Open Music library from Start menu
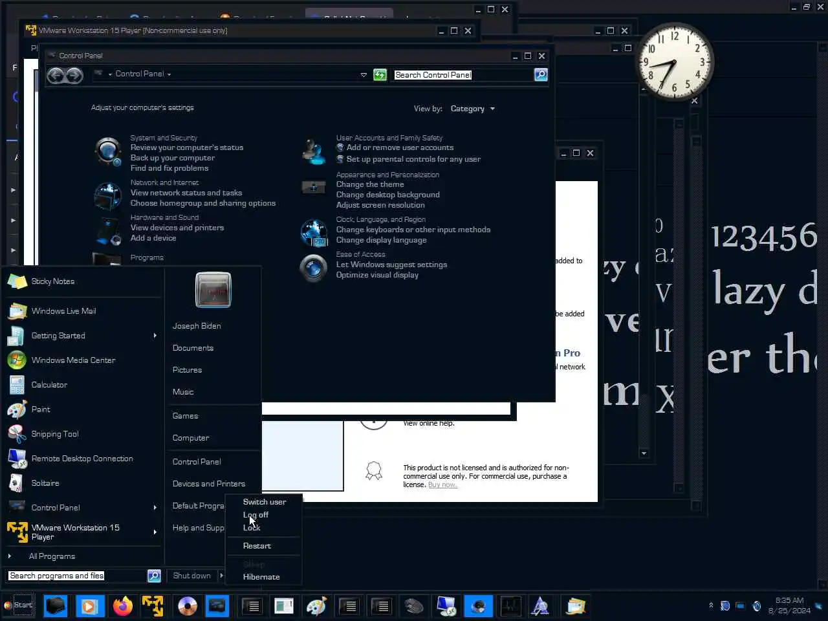This screenshot has height=621, width=828. pyautogui.click(x=183, y=392)
